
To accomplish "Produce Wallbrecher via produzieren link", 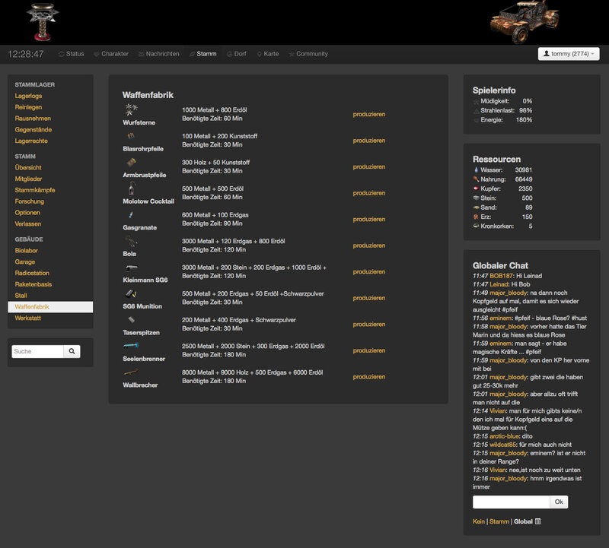I will [x=369, y=377].
